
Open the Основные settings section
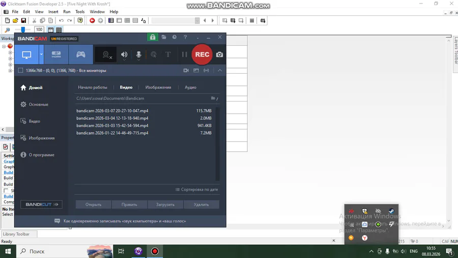click(35, 104)
